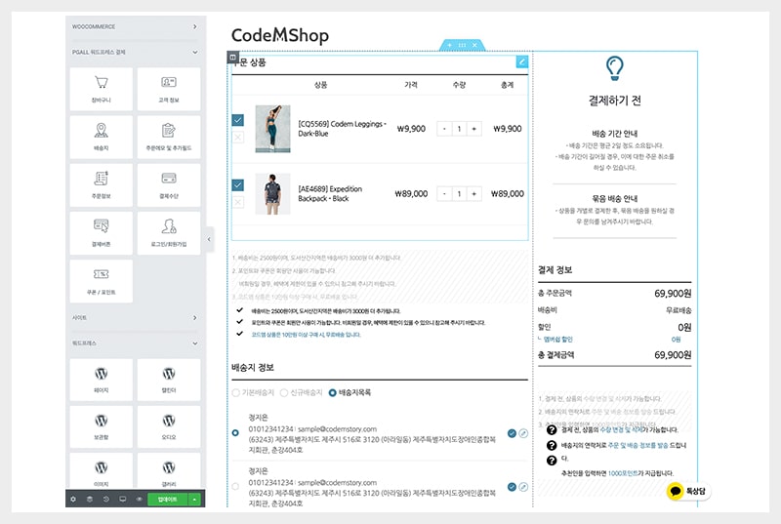The width and height of the screenshot is (781, 524).
Task: Open settings gear in bottom editor toolbar
Action: click(x=73, y=499)
